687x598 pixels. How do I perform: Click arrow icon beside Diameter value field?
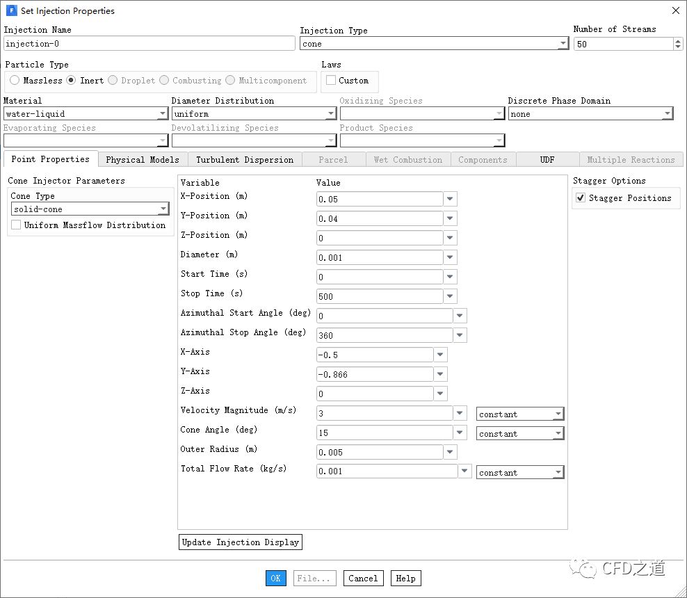click(x=451, y=258)
